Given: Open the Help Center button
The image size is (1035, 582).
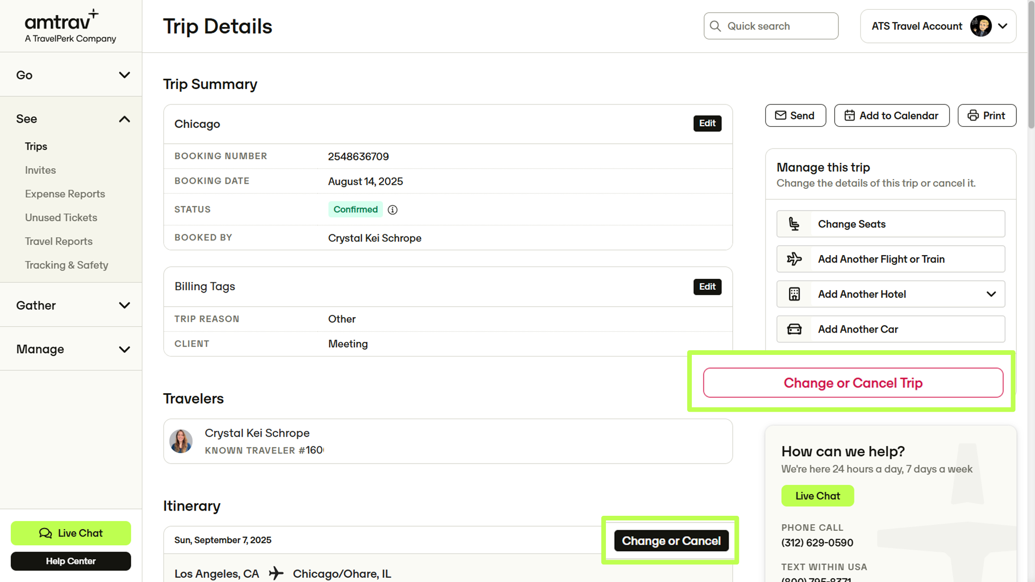Looking at the screenshot, I should [x=71, y=561].
